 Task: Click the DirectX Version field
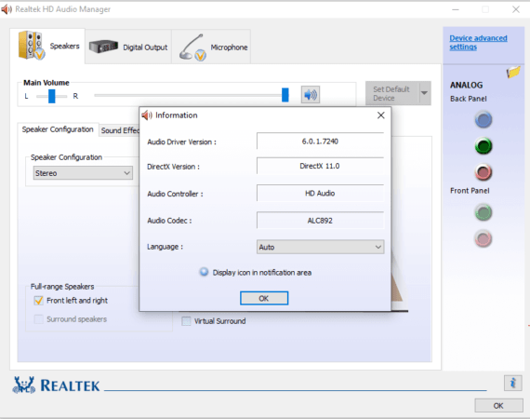point(320,166)
